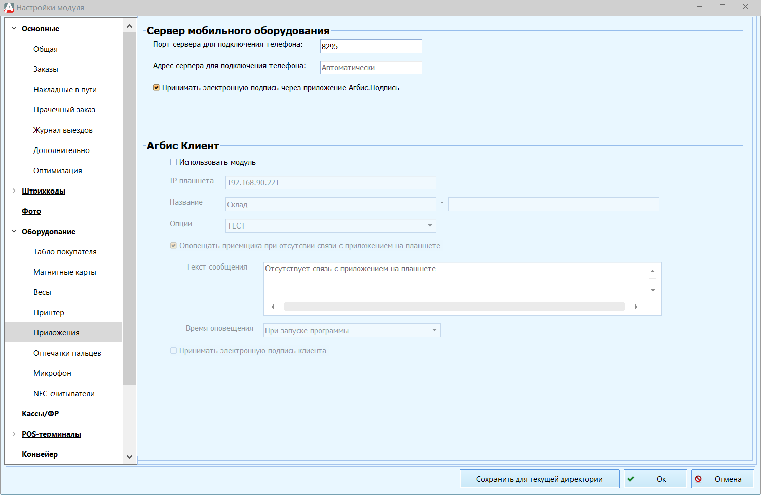Collapse the Основные tree section

[x=14, y=29]
